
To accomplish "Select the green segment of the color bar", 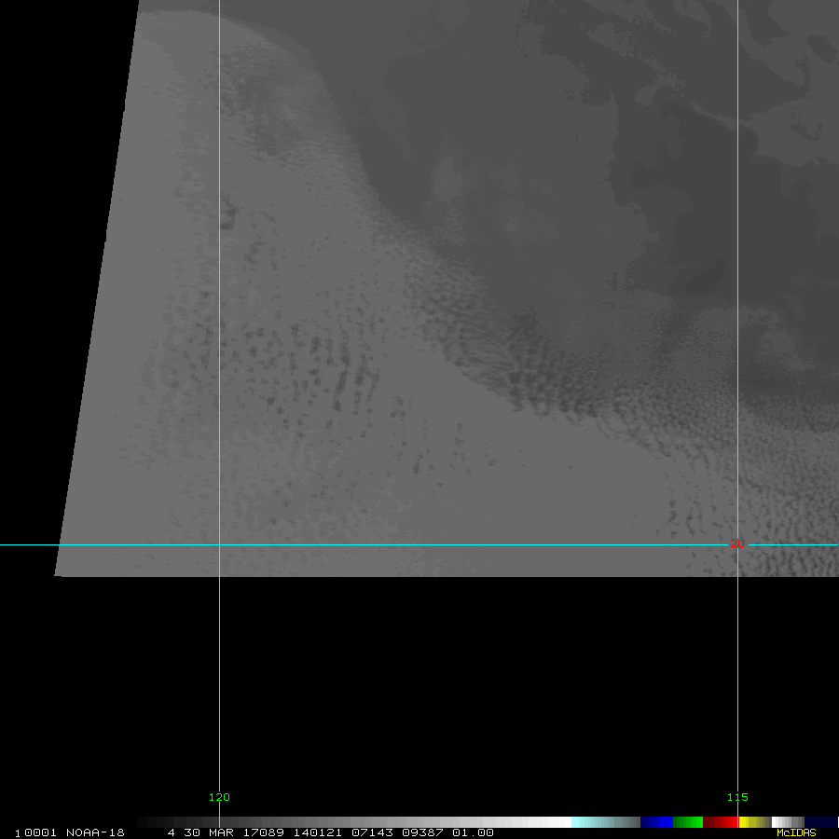I will 687,822.
